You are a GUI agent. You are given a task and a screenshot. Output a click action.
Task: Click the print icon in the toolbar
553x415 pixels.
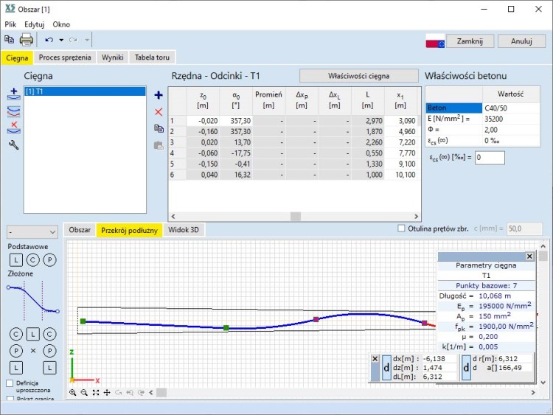(x=27, y=40)
